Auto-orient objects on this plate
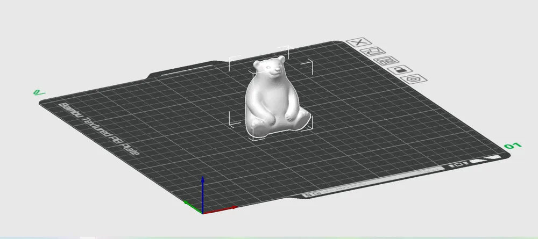 click(x=373, y=52)
